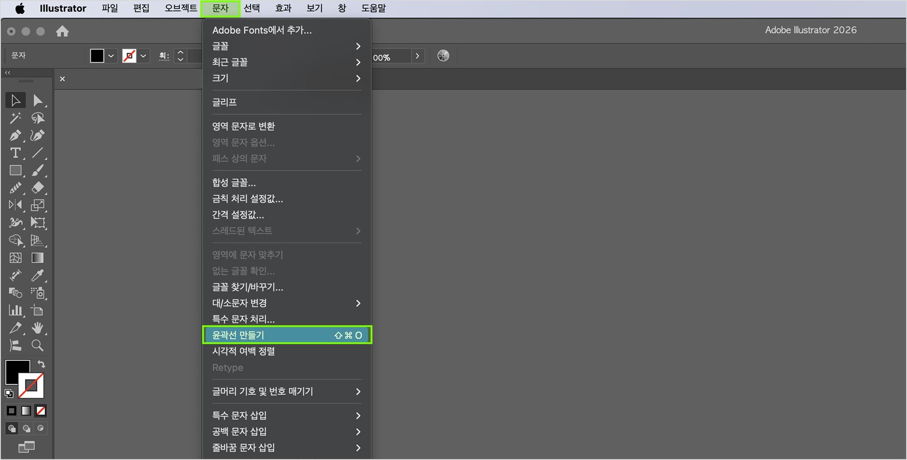The image size is (907, 460).
Task: Click the black fill swatch in toolbar
Action: (x=98, y=55)
